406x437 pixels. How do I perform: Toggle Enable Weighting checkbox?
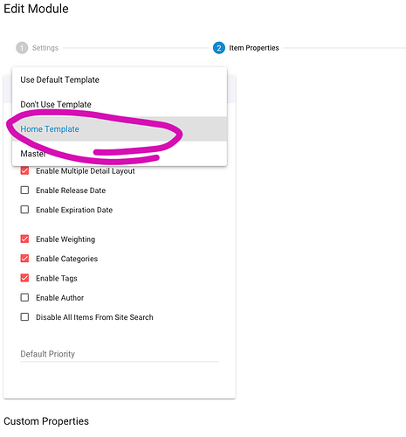(24, 239)
